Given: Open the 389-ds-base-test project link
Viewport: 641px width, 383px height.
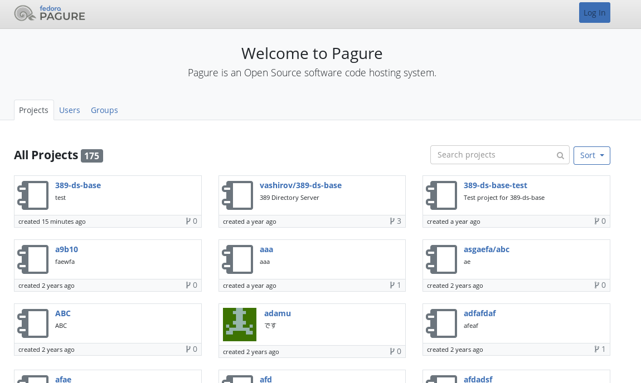Looking at the screenshot, I should 495,185.
